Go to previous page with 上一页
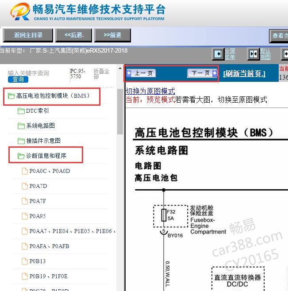Viewport: 288px width, 291px height. [141, 73]
